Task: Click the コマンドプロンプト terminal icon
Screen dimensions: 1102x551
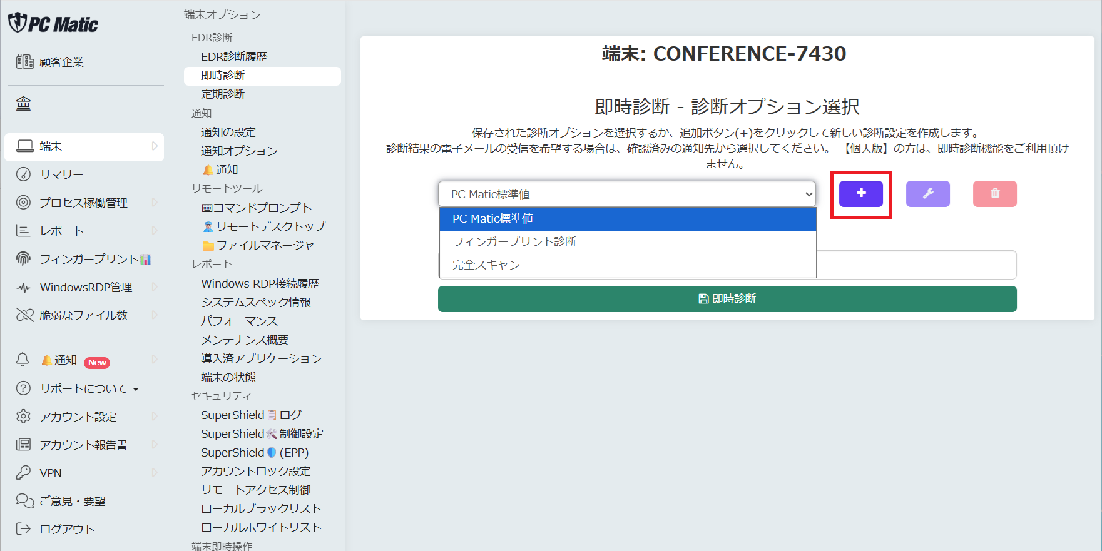Action: click(207, 208)
